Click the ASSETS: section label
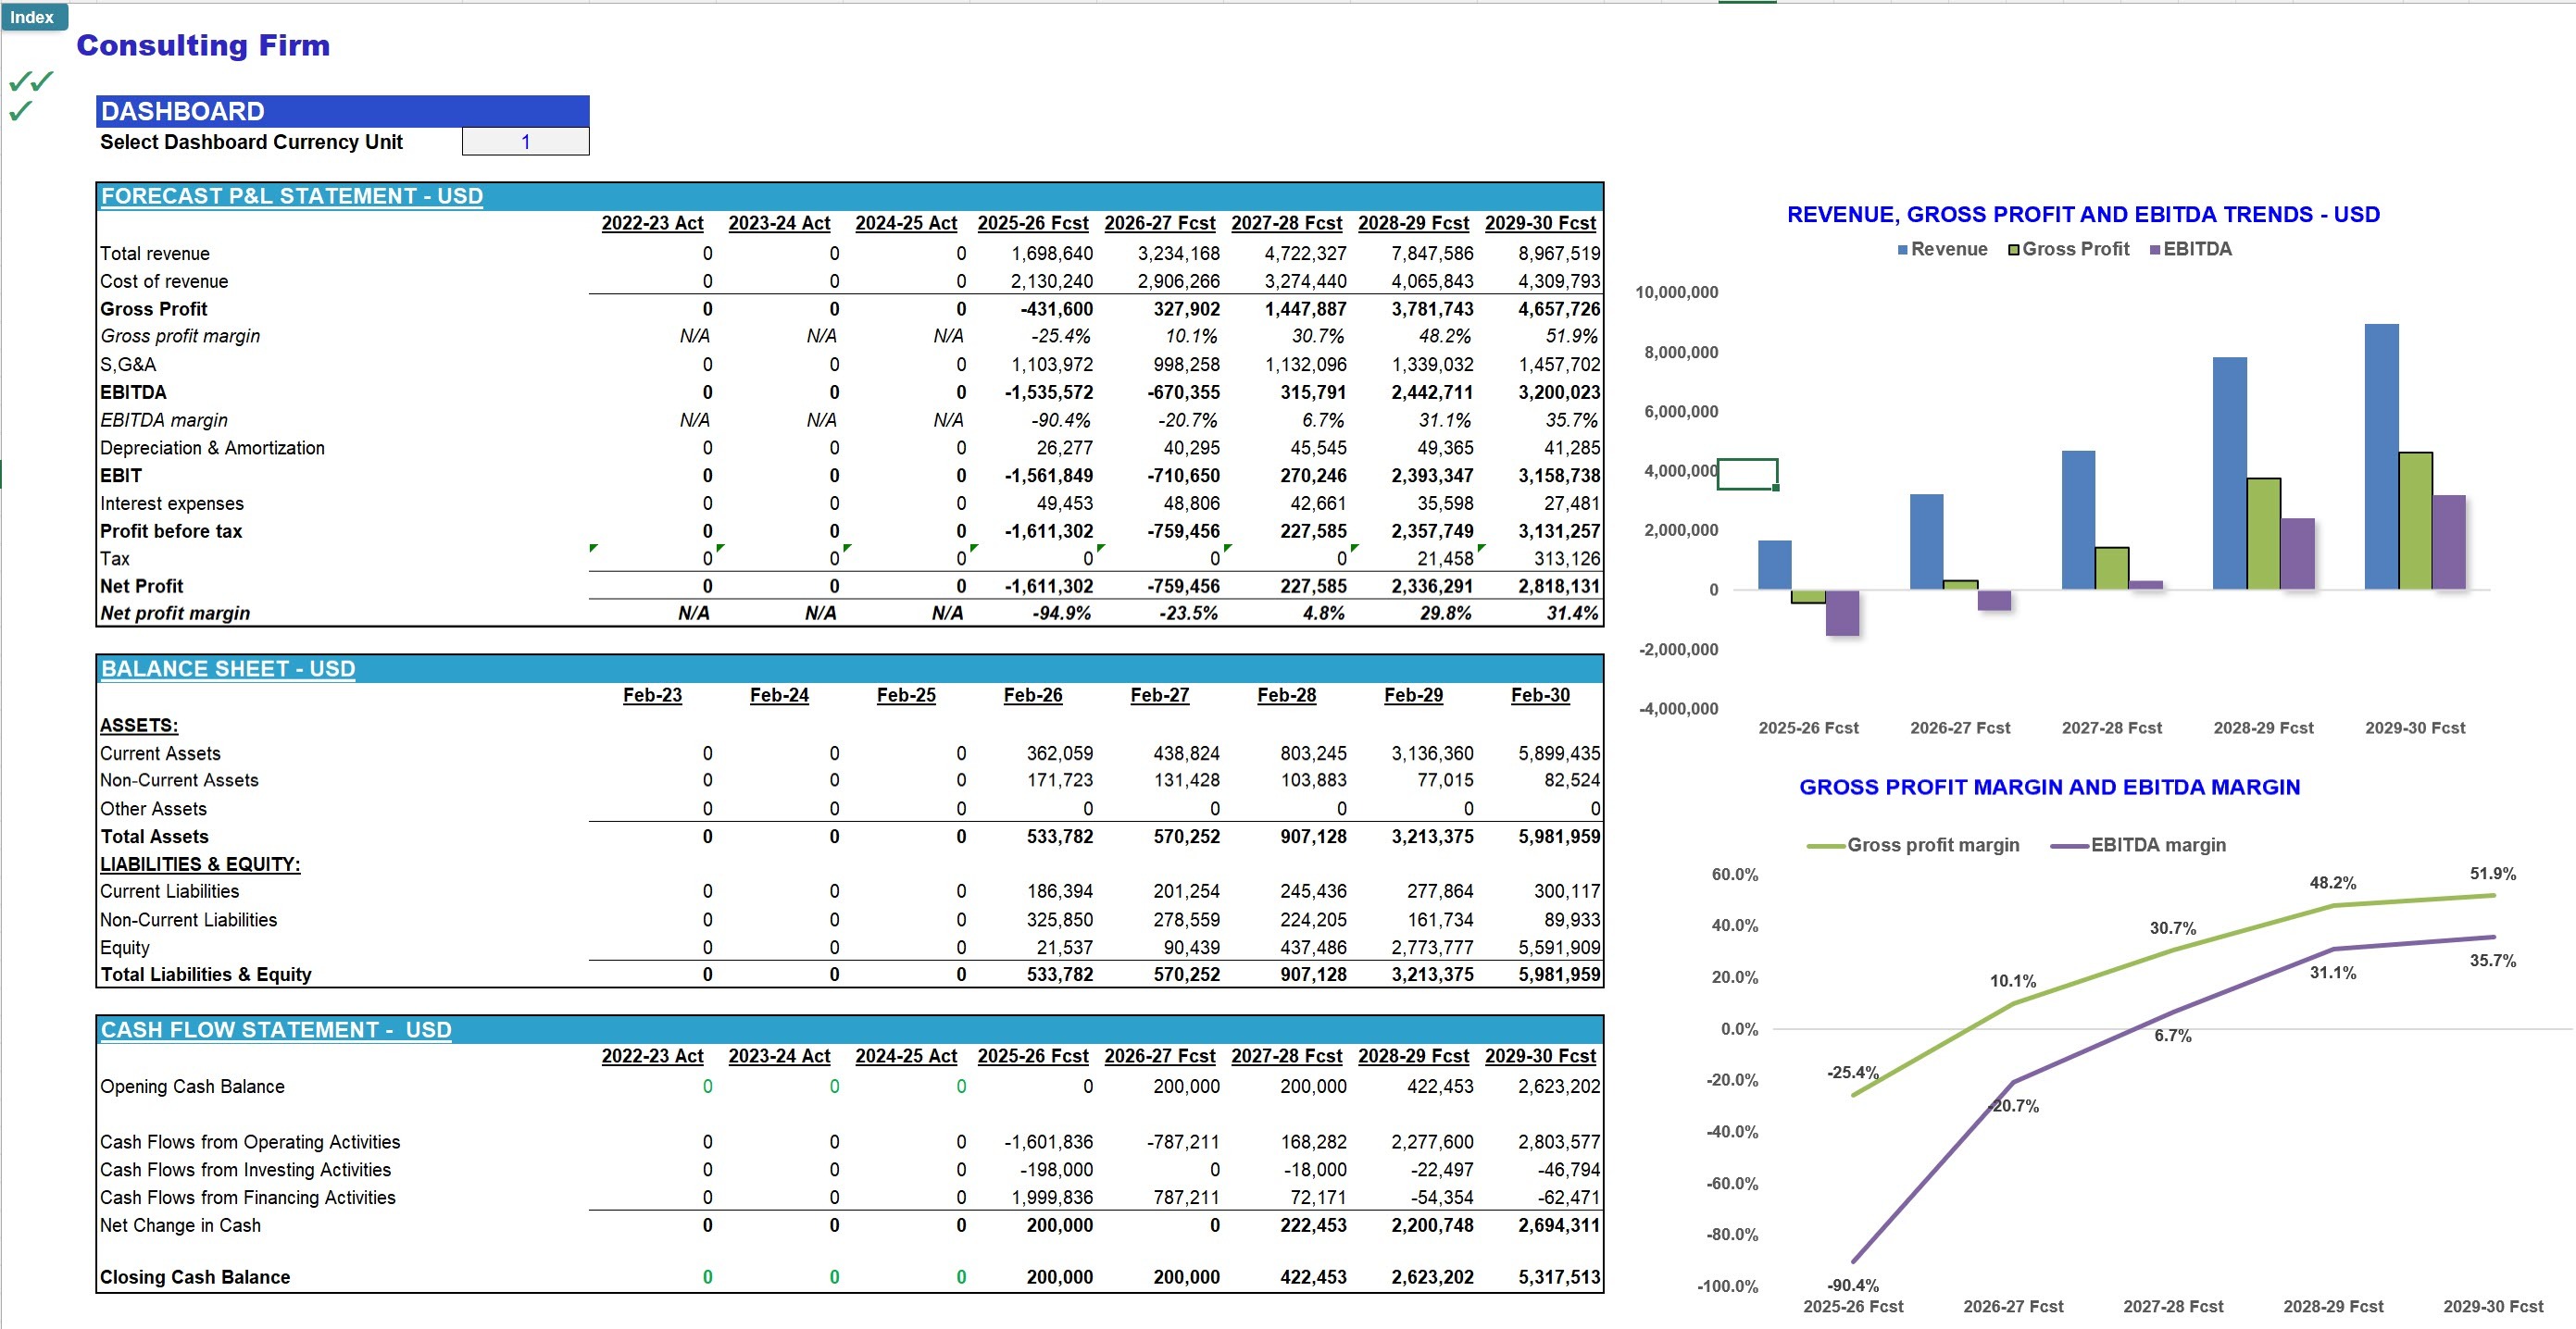The height and width of the screenshot is (1329, 2576). point(139,726)
